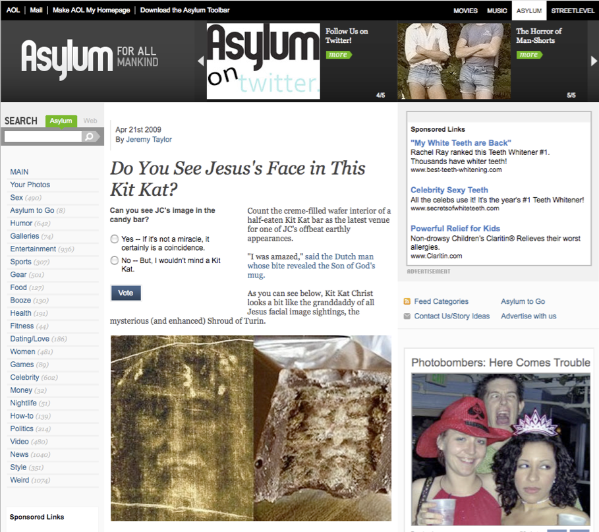Viewport: 599px width, 532px height.
Task: Select the Yes miracle poll option
Action: pyautogui.click(x=114, y=239)
